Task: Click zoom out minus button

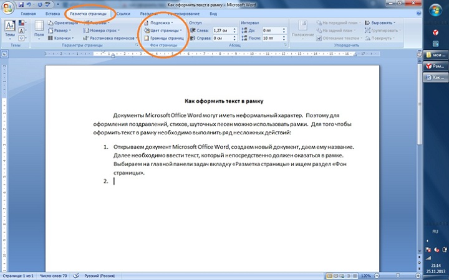Action: coord(377,276)
